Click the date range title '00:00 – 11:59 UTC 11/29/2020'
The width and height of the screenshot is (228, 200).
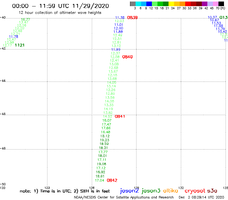click(60, 6)
